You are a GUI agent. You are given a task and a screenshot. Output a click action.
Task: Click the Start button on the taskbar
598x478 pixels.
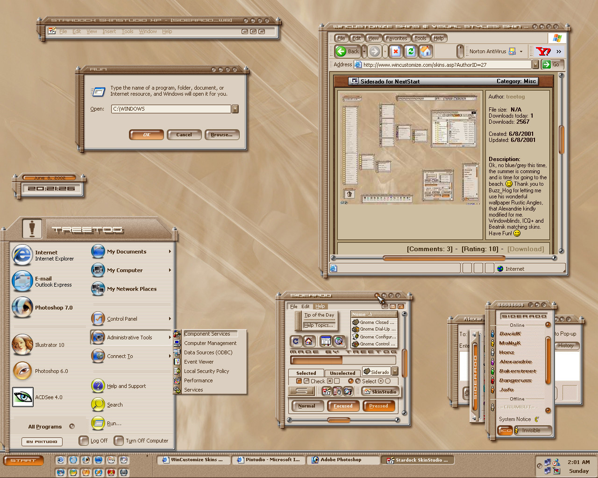point(23,460)
